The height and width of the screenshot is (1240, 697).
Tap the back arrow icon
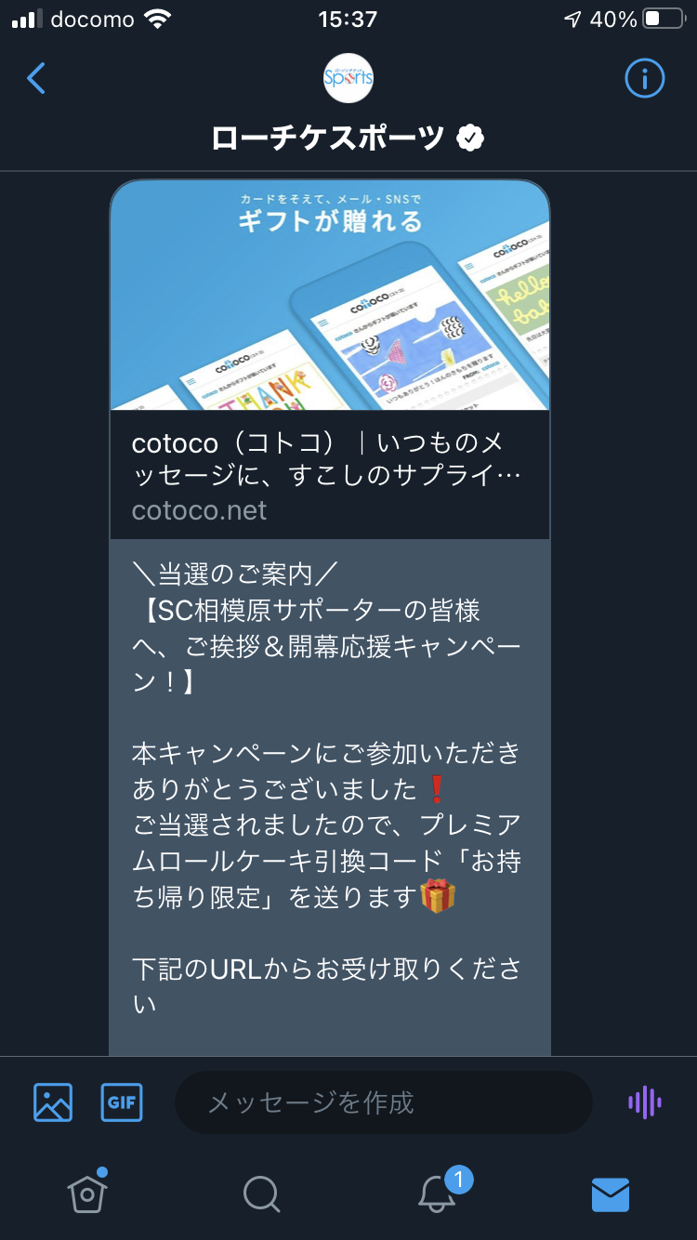[x=36, y=78]
